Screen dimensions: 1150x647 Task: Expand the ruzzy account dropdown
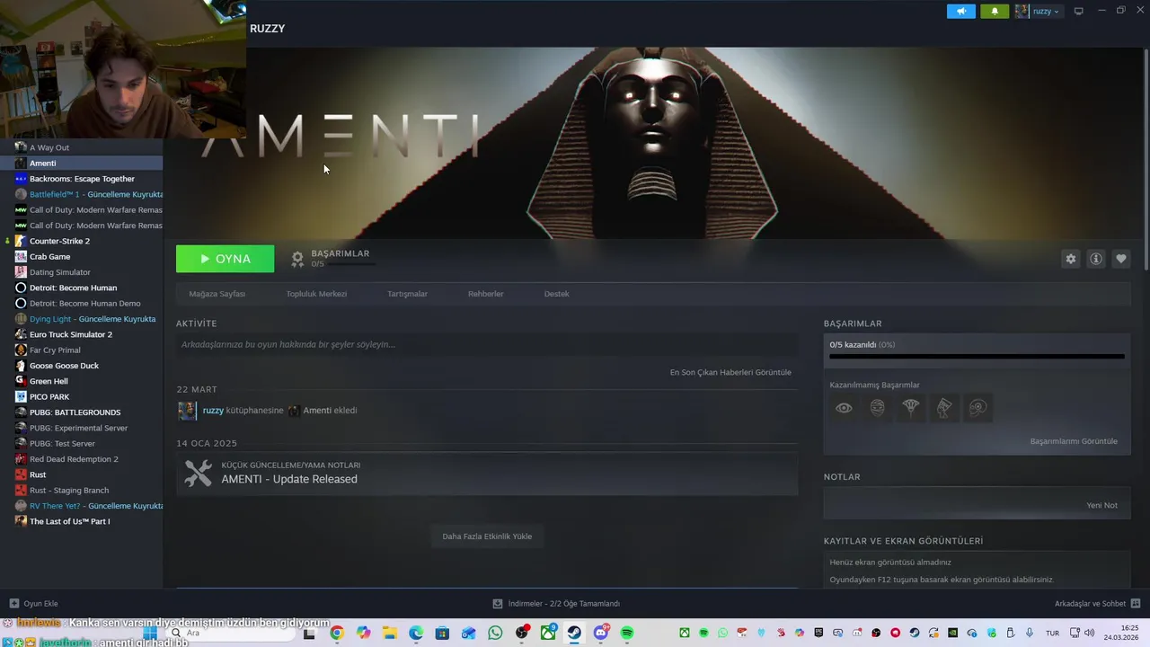click(x=1038, y=12)
